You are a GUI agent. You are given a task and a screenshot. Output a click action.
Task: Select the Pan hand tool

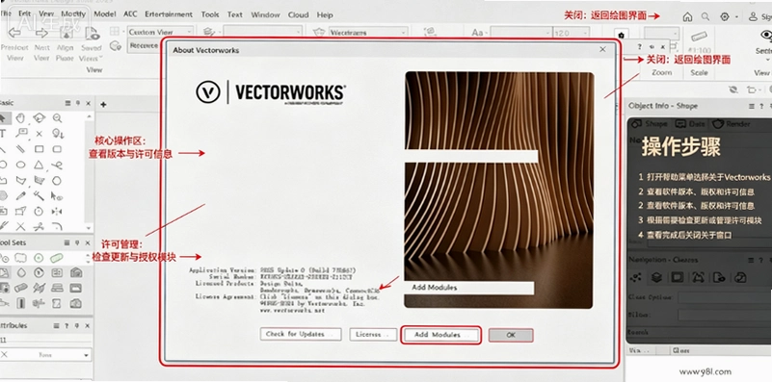coord(20,118)
